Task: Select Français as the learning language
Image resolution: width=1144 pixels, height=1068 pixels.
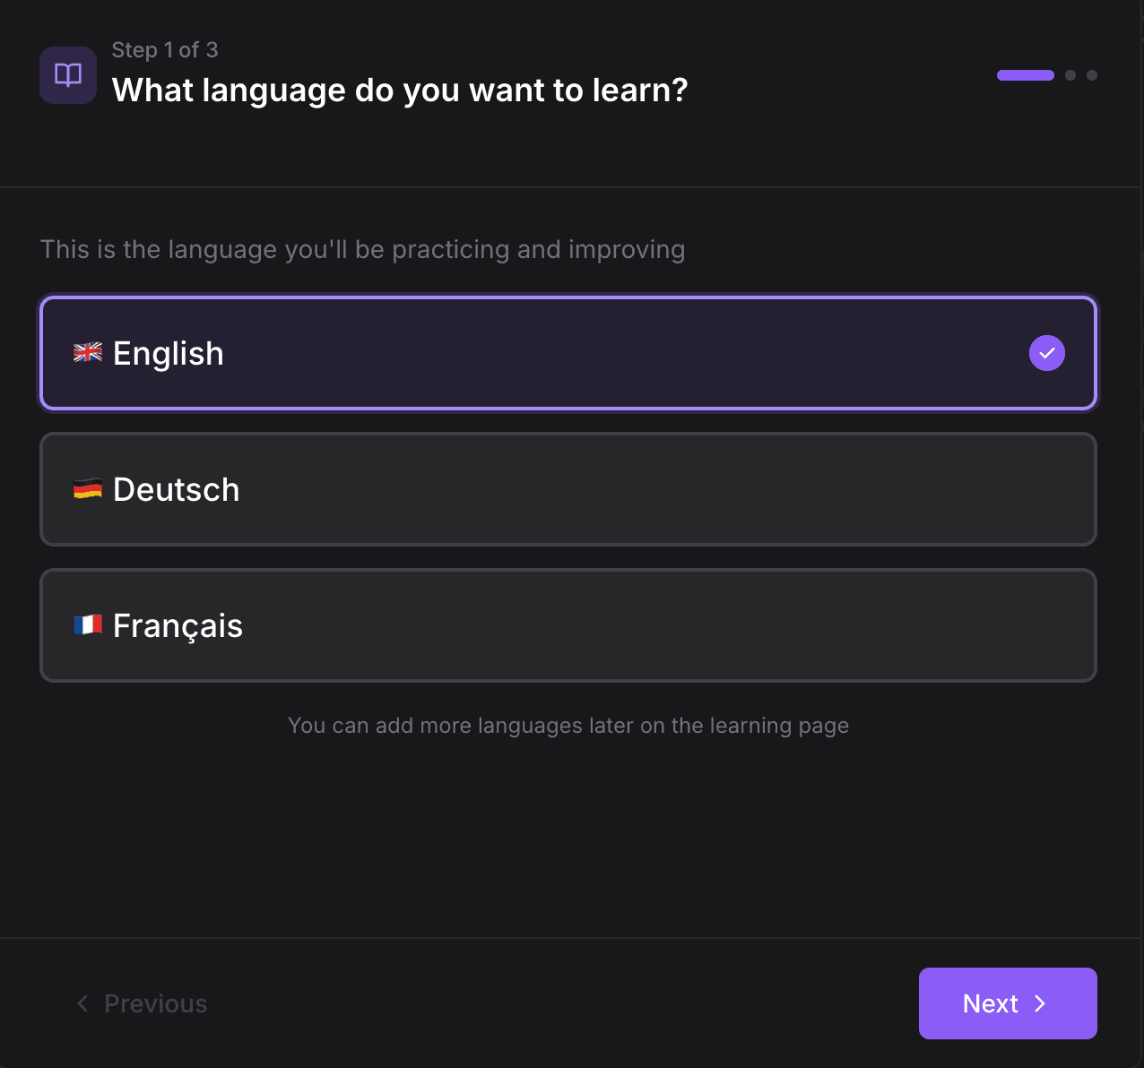Action: (568, 624)
